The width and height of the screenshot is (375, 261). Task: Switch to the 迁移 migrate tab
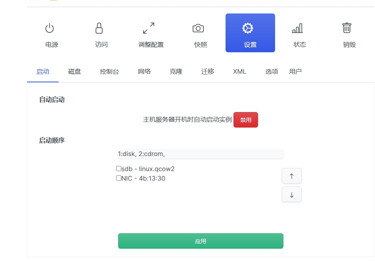208,72
